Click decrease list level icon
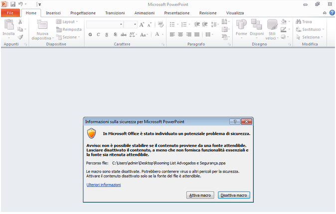Viewport: 336px width, 214px height. [197, 24]
